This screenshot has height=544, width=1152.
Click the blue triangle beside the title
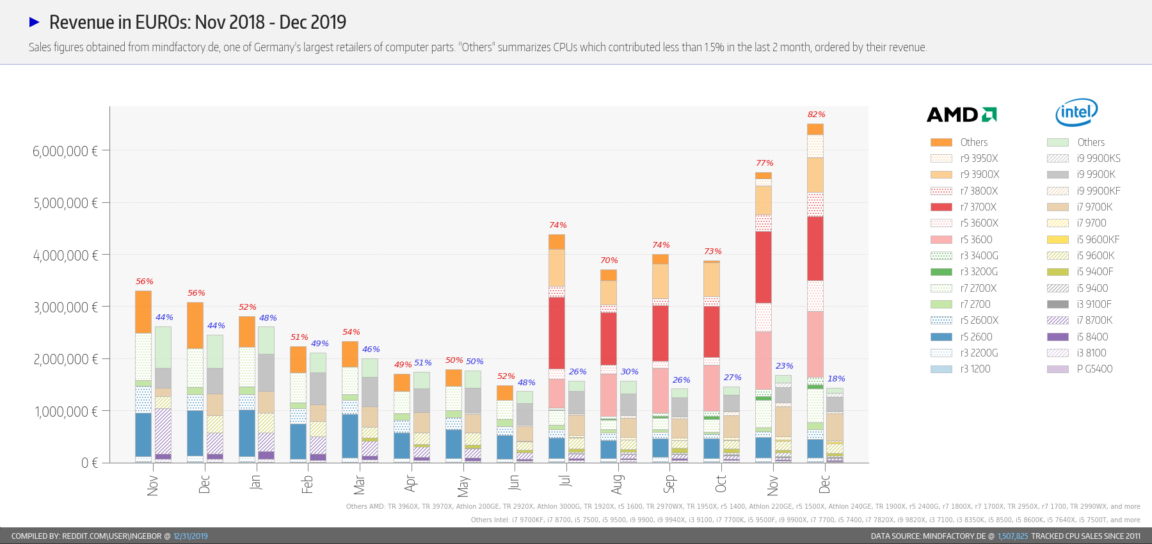tap(35, 22)
